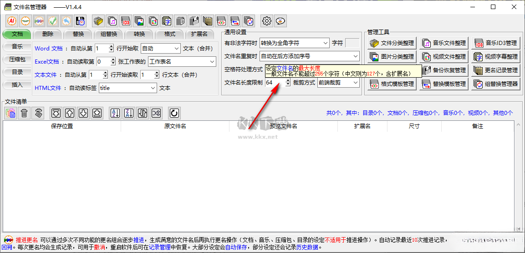Viewport: 525px width, 253px height.
Task: Click the green eye preview toolbar icon
Action: pyautogui.click(x=25, y=21)
